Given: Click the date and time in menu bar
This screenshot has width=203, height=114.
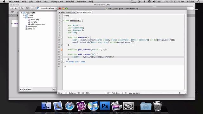Looking at the screenshot, I should coord(177,2).
